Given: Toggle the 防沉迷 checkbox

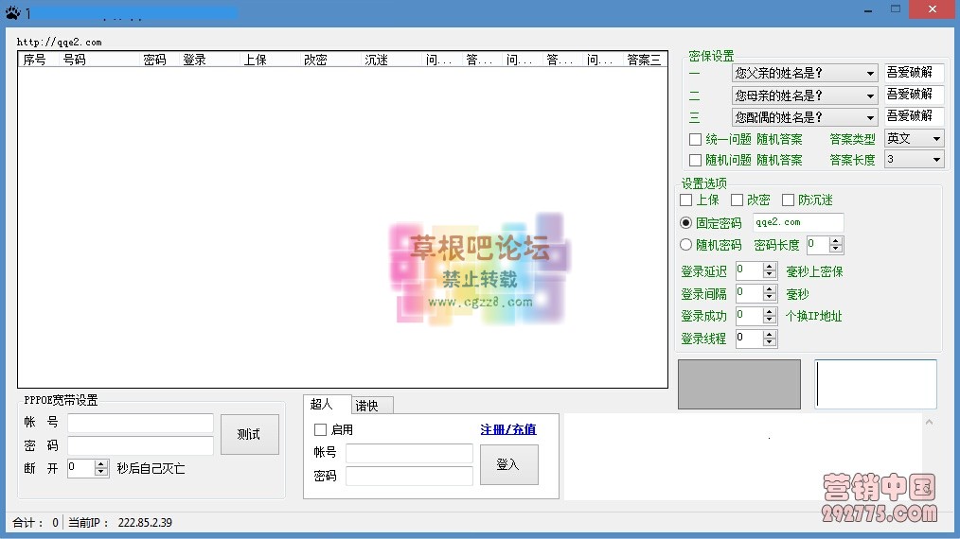Looking at the screenshot, I should (788, 200).
